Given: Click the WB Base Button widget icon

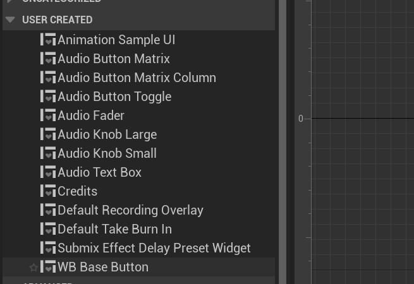Looking at the screenshot, I should point(48,267).
